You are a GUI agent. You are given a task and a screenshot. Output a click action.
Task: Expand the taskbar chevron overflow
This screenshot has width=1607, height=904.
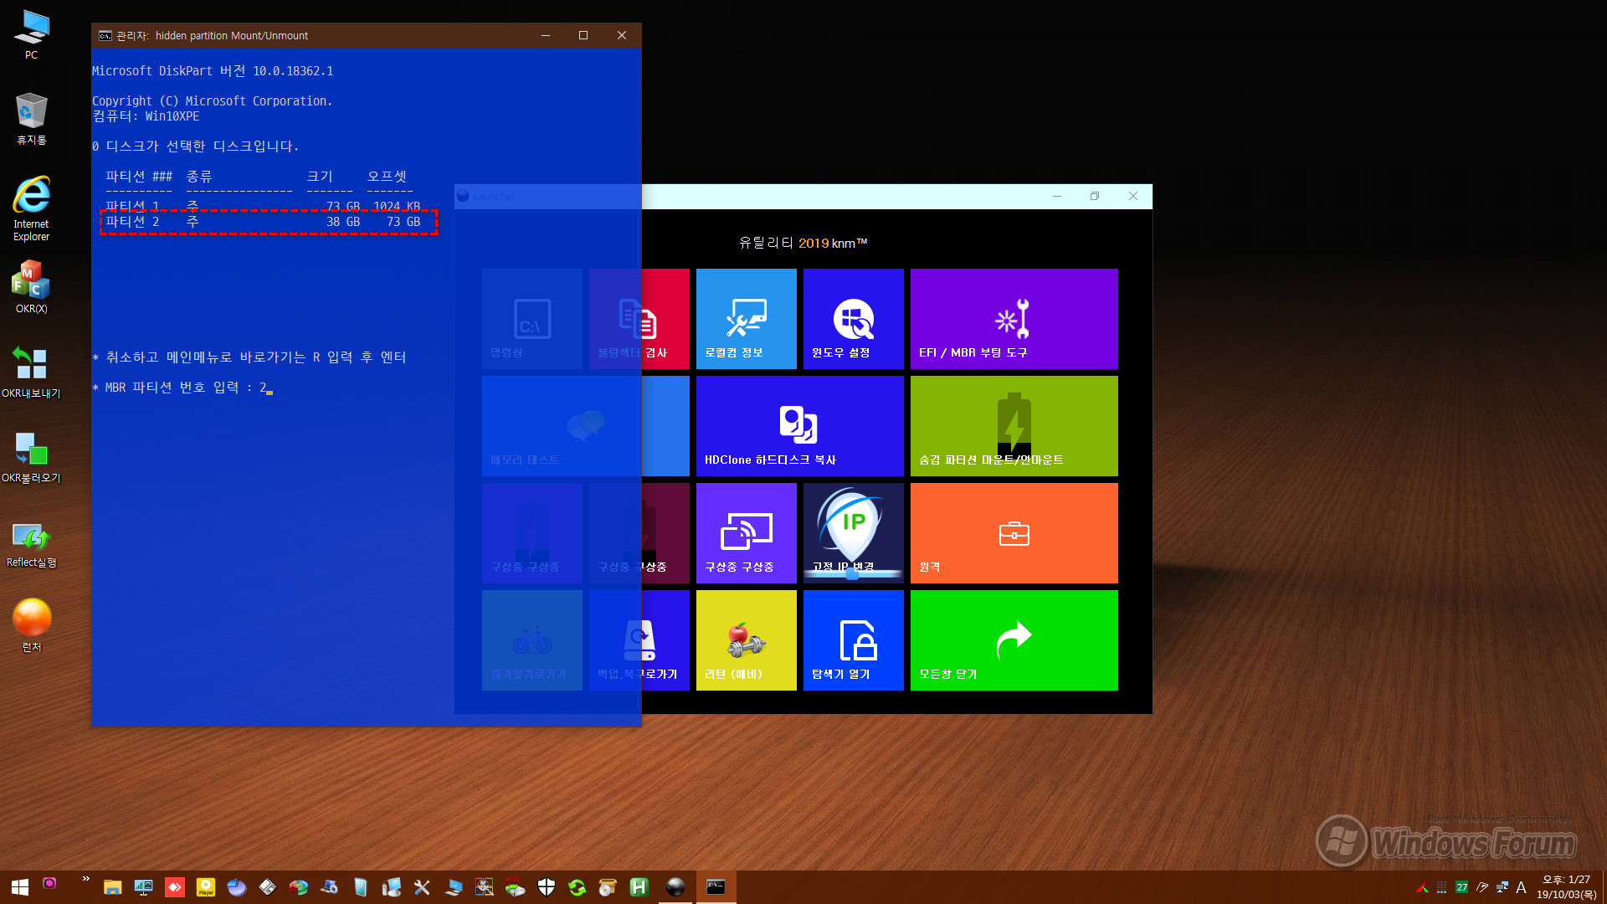pos(85,879)
